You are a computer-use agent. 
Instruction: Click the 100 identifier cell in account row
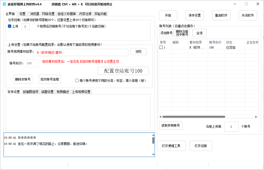click(x=216, y=48)
